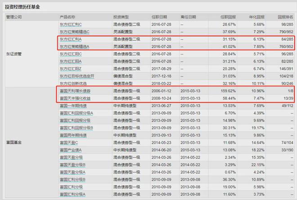Image resolution: width=297 pixels, height=200 pixels.
Task: Open the 富国产业债A fund link
Action: 71,150
